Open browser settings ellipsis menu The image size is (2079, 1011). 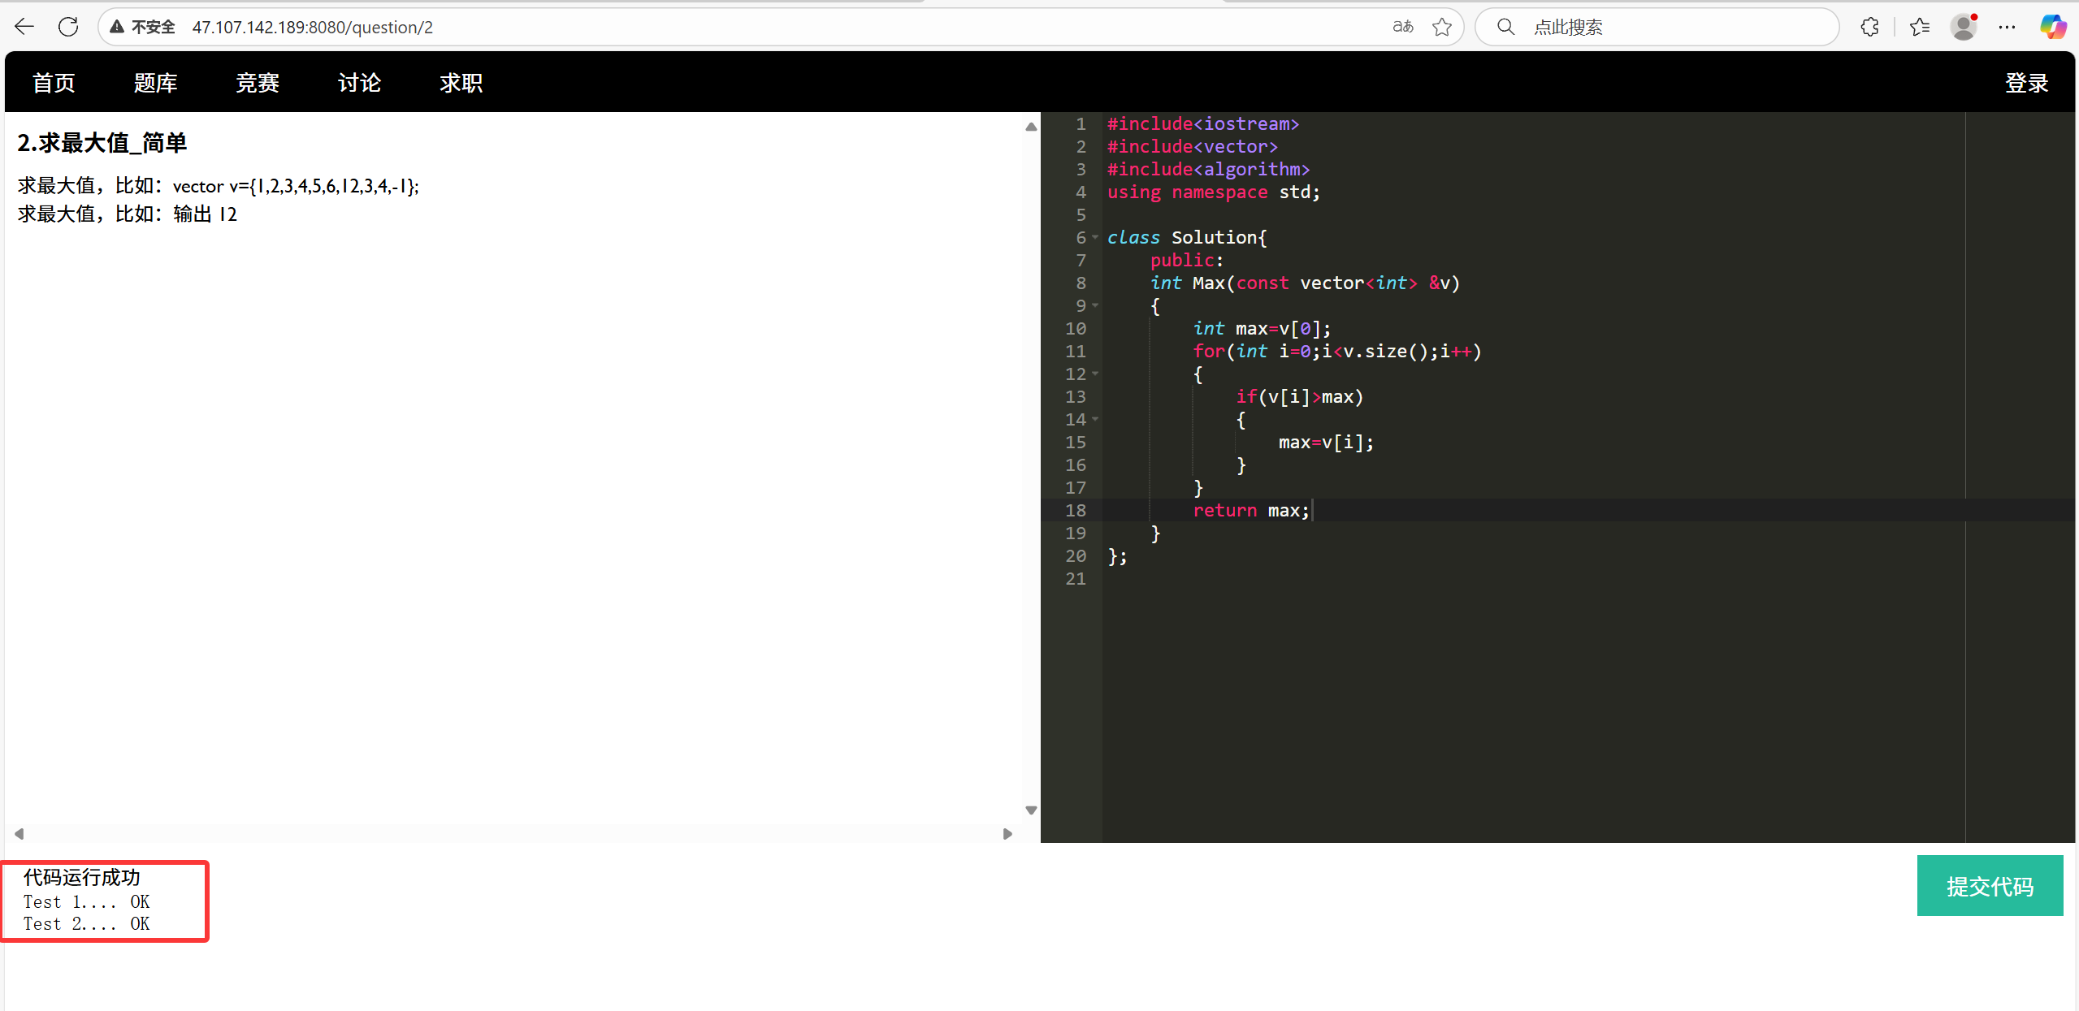[x=2007, y=27]
